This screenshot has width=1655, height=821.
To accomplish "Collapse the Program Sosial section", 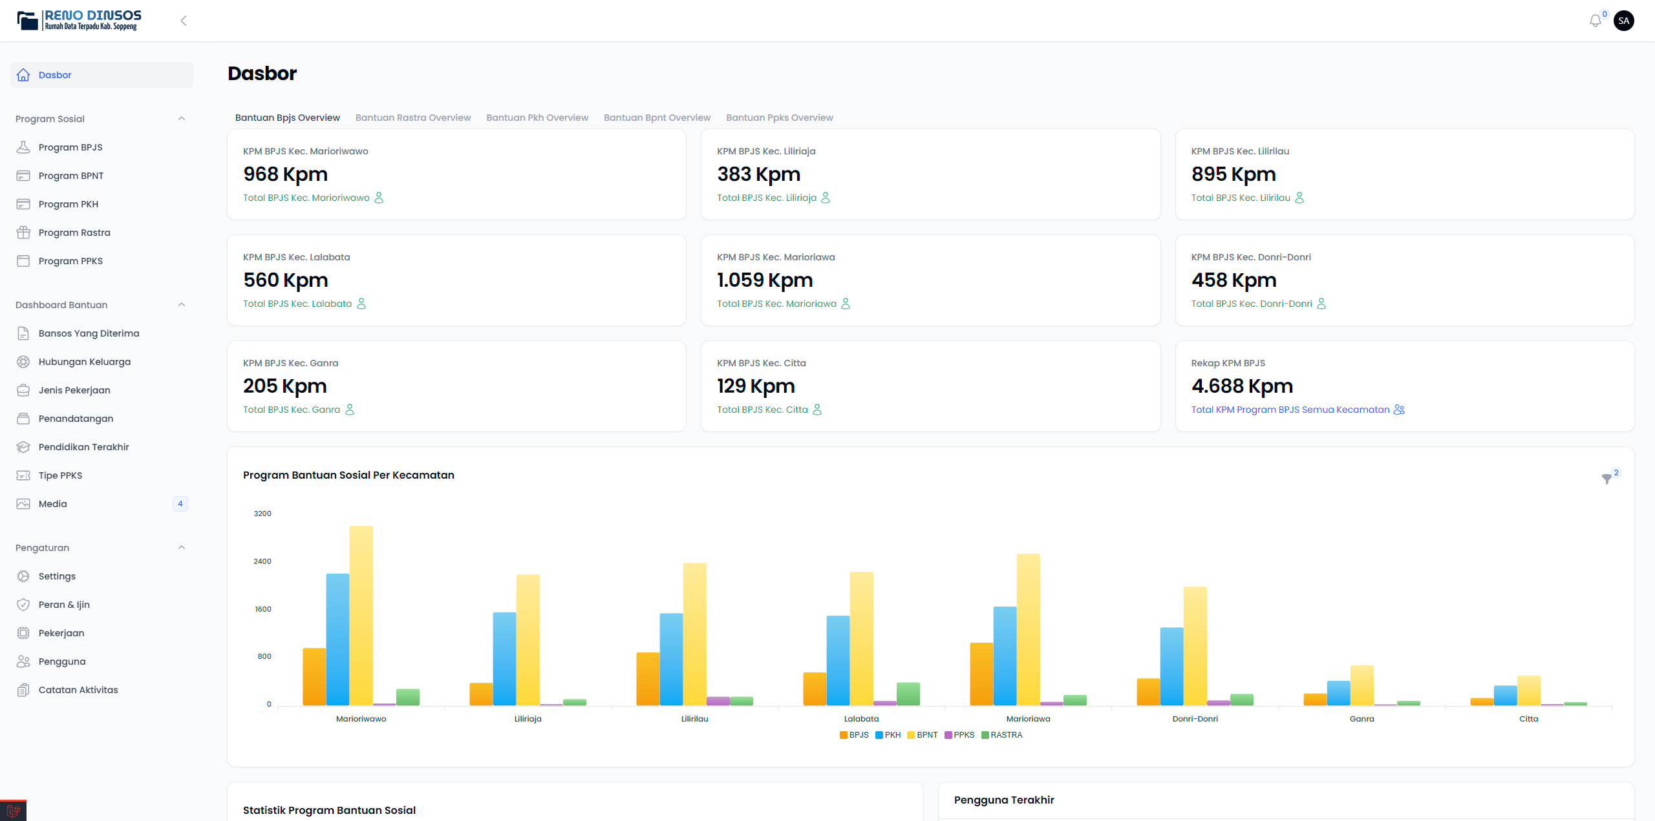I will [182, 119].
